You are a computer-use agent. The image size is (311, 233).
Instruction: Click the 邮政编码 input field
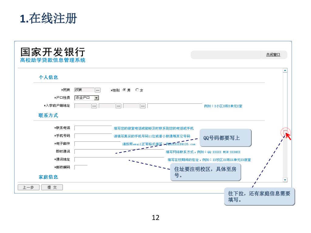pyautogui.click(x=81, y=167)
